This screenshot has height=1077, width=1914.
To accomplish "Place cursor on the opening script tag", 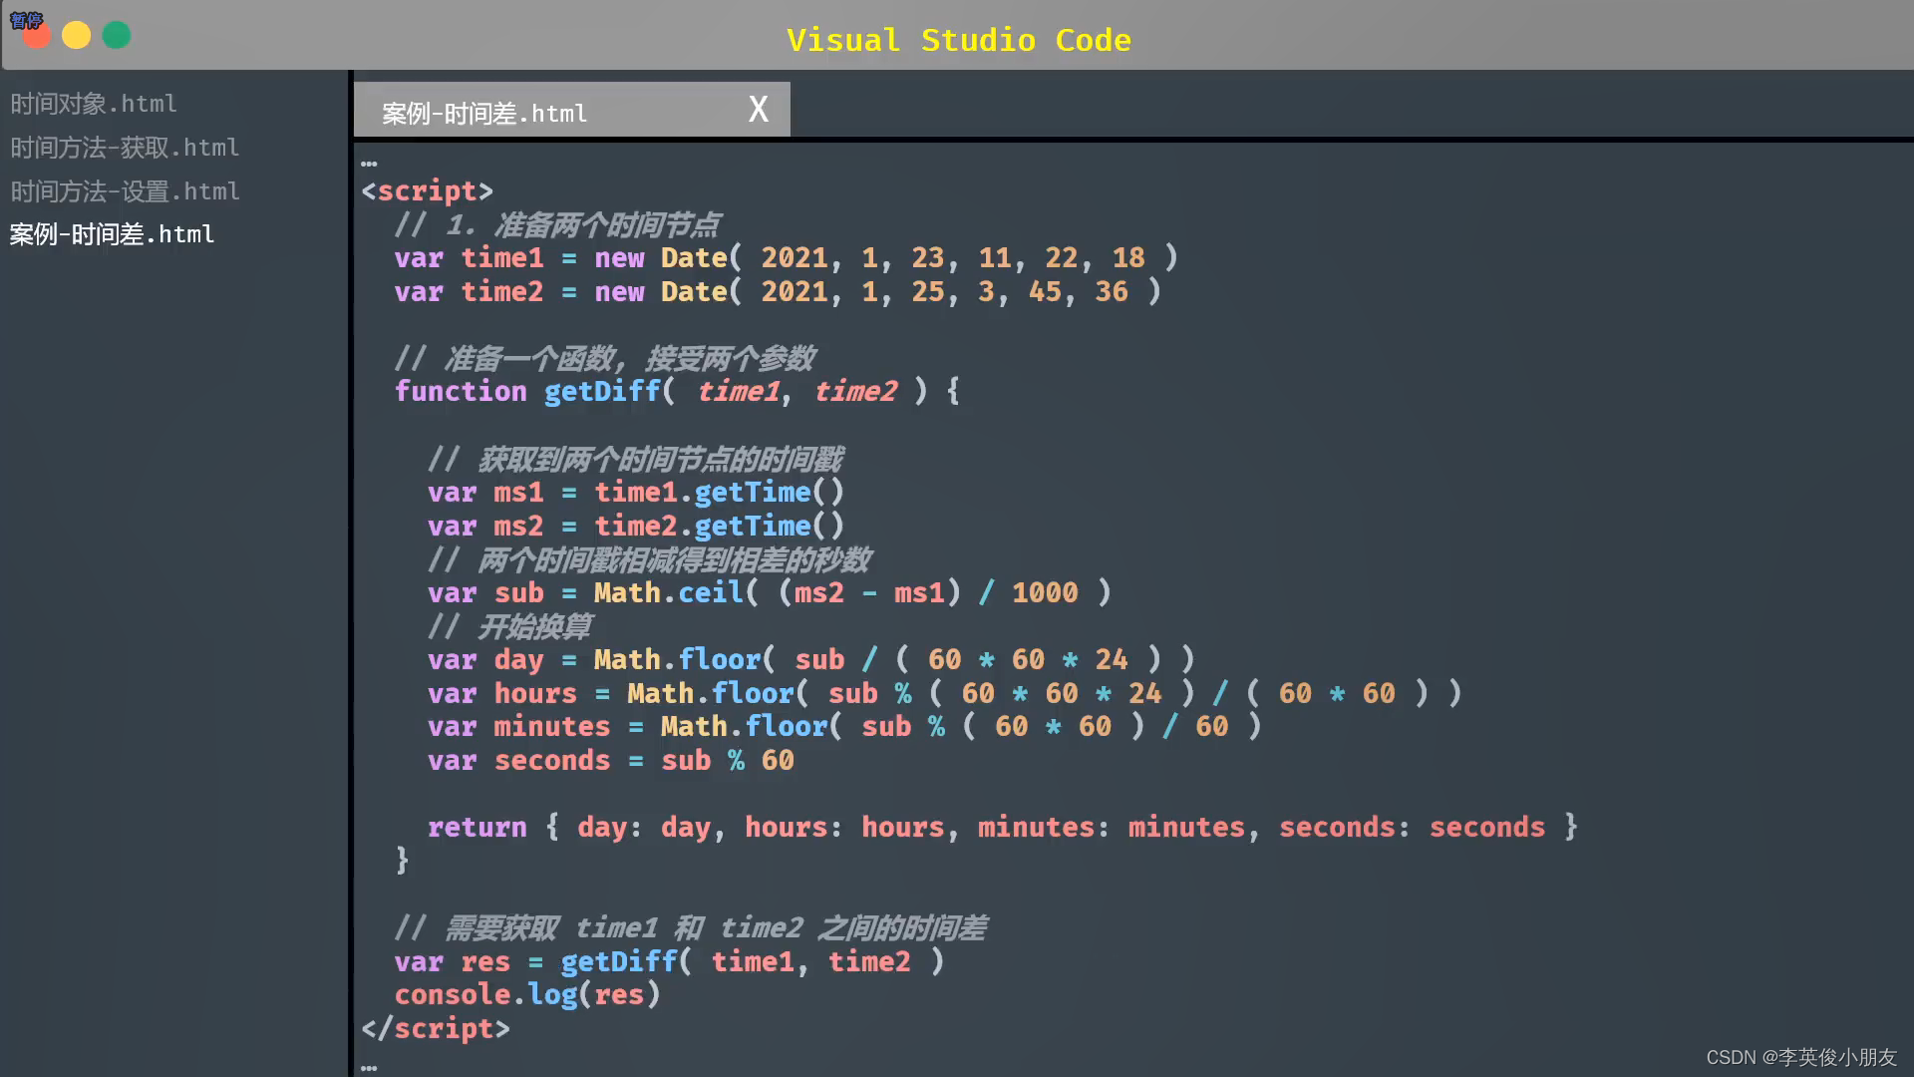I will (x=427, y=190).
